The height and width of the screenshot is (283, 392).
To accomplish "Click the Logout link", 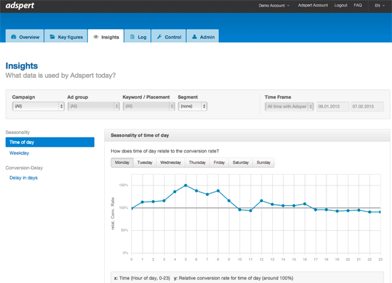I will click(341, 5).
